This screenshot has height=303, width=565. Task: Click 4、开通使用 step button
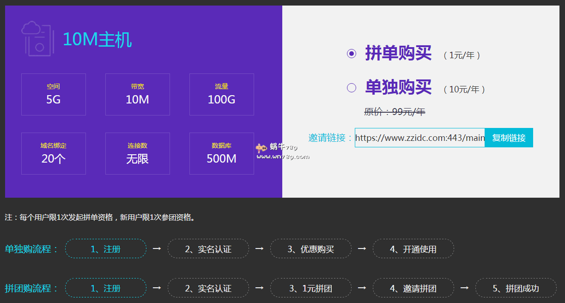click(413, 248)
